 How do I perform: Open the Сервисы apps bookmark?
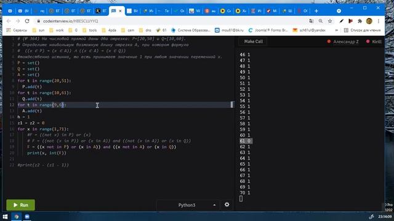(17, 30)
